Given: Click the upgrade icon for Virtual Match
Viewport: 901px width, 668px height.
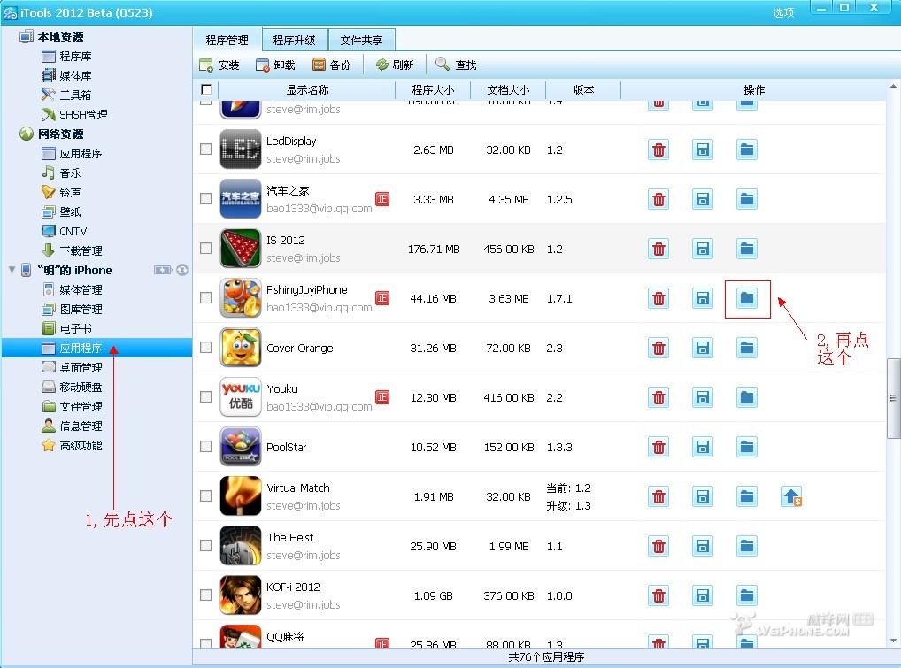Looking at the screenshot, I should point(791,496).
